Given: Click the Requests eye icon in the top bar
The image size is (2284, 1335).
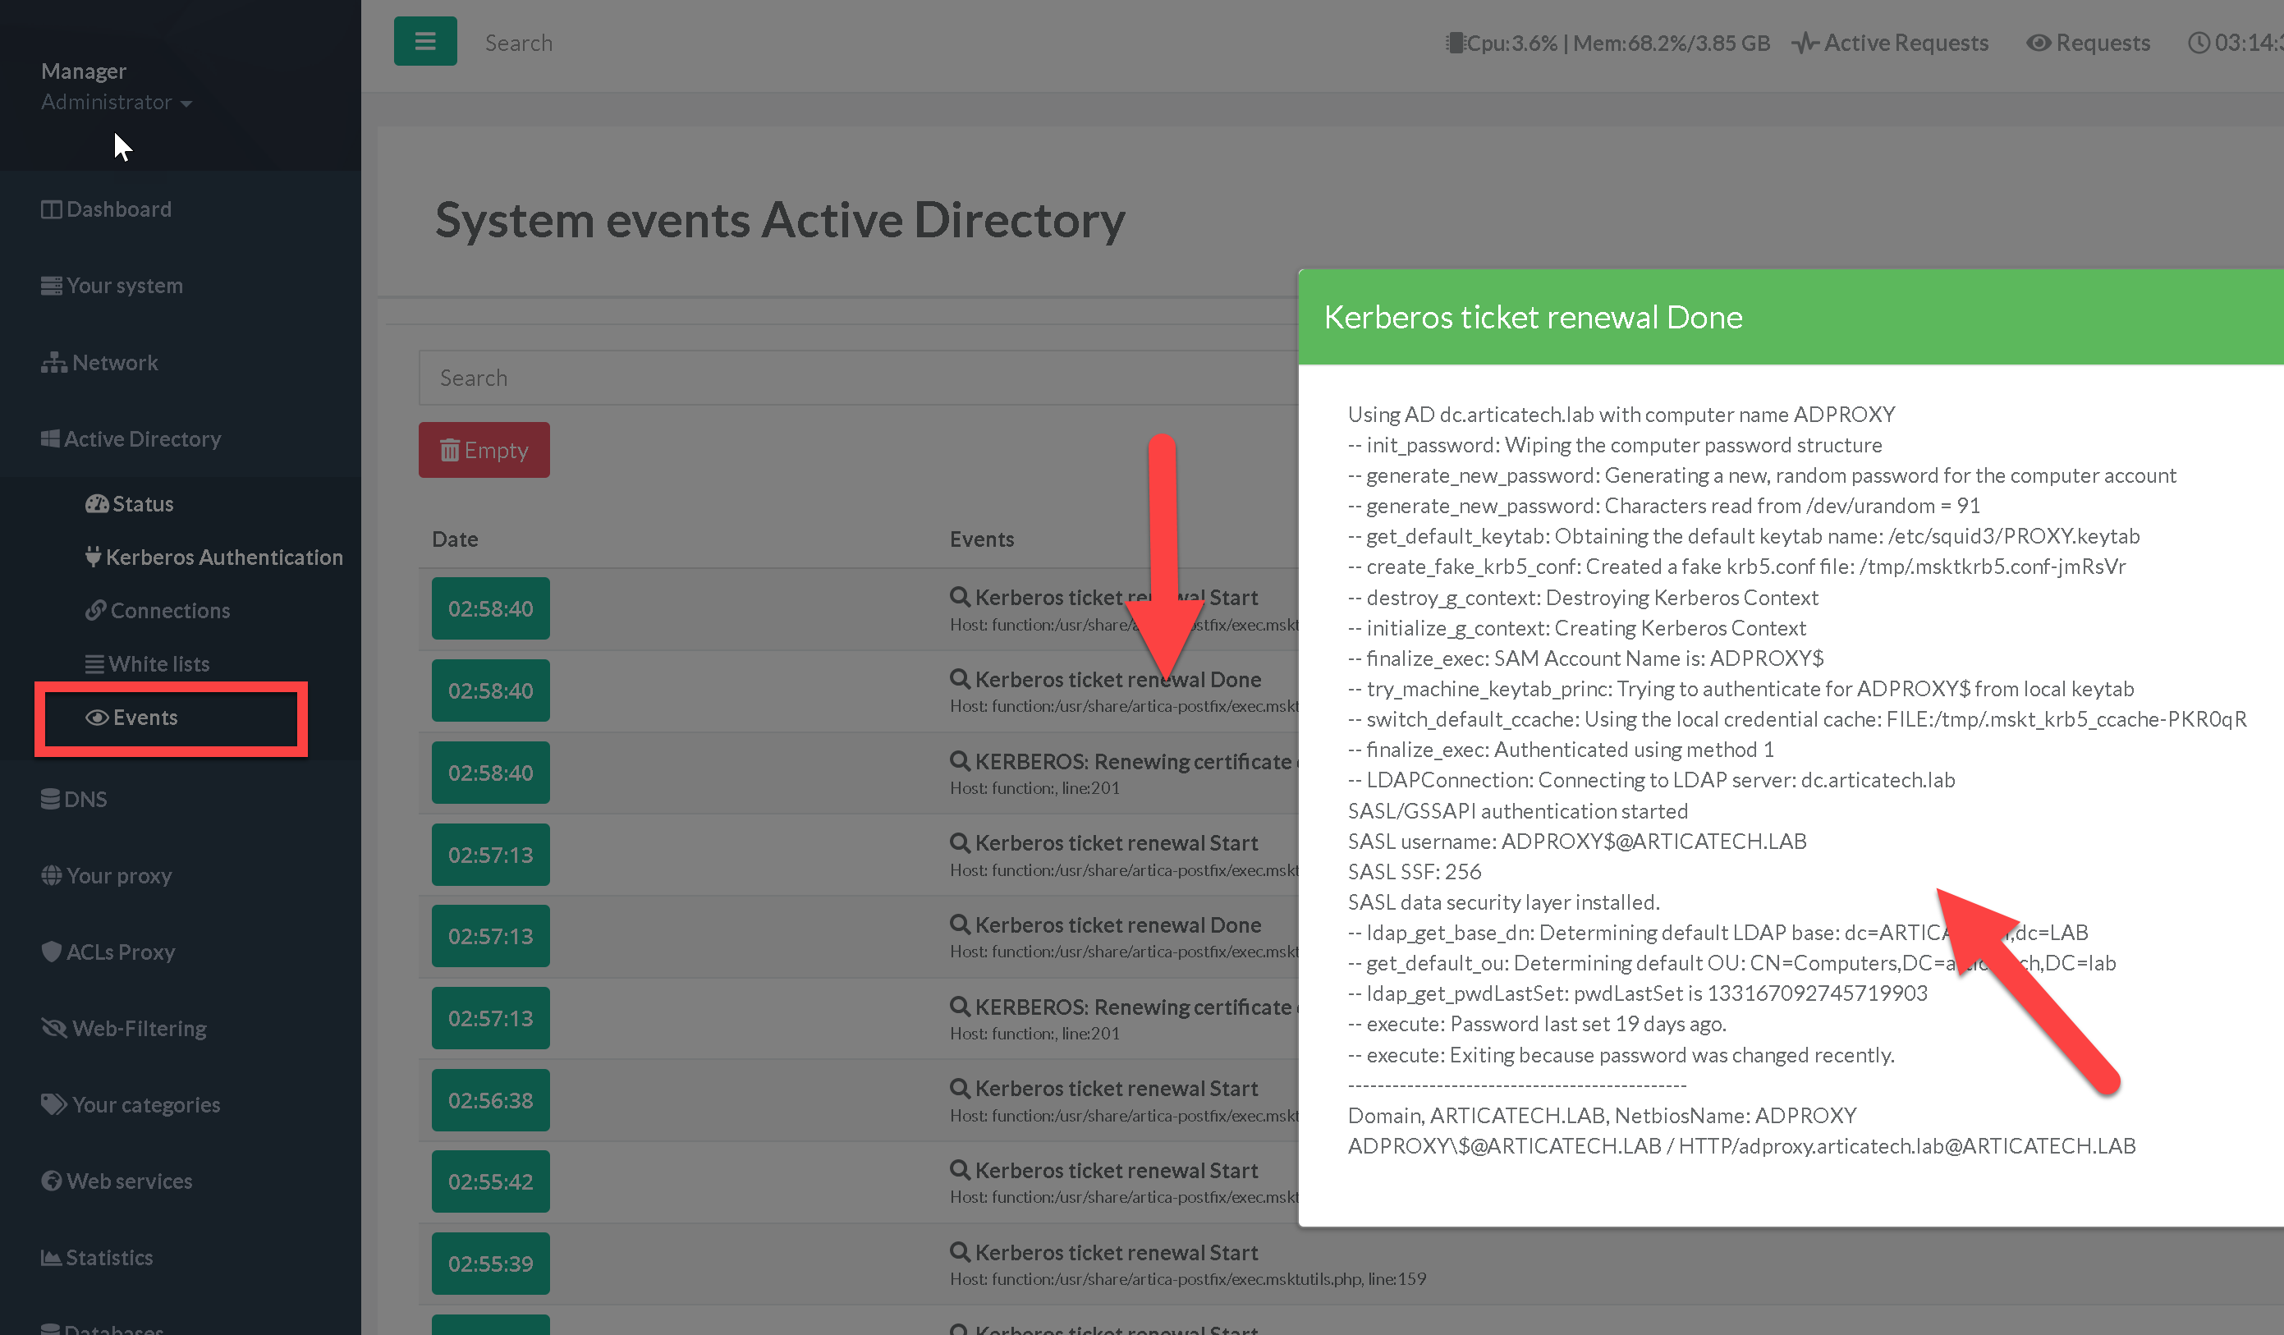Looking at the screenshot, I should click(x=2038, y=43).
